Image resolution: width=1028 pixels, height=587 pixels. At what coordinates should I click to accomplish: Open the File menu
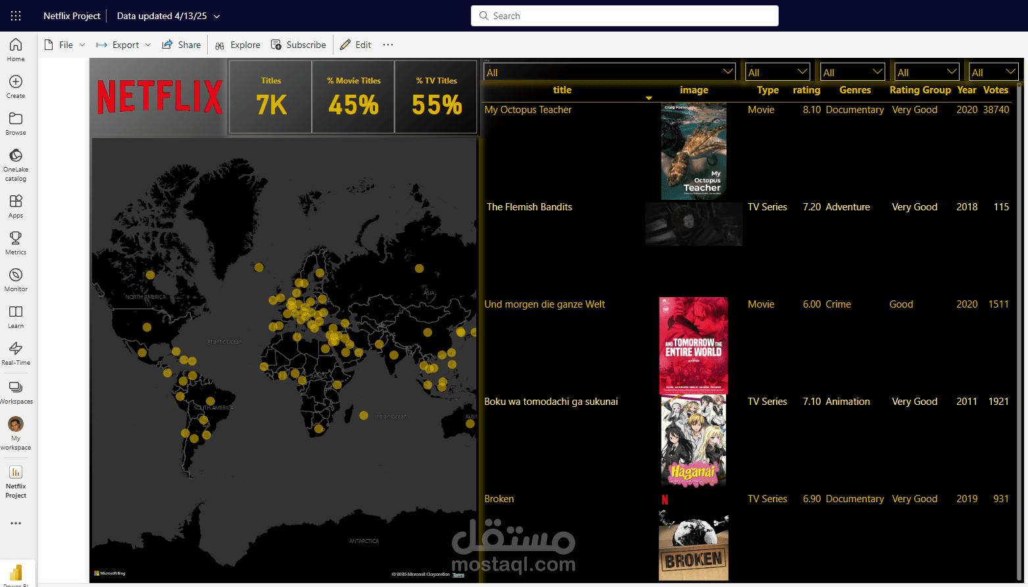[65, 44]
